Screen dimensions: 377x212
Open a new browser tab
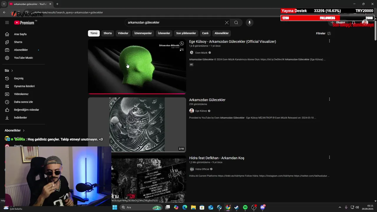[57, 4]
